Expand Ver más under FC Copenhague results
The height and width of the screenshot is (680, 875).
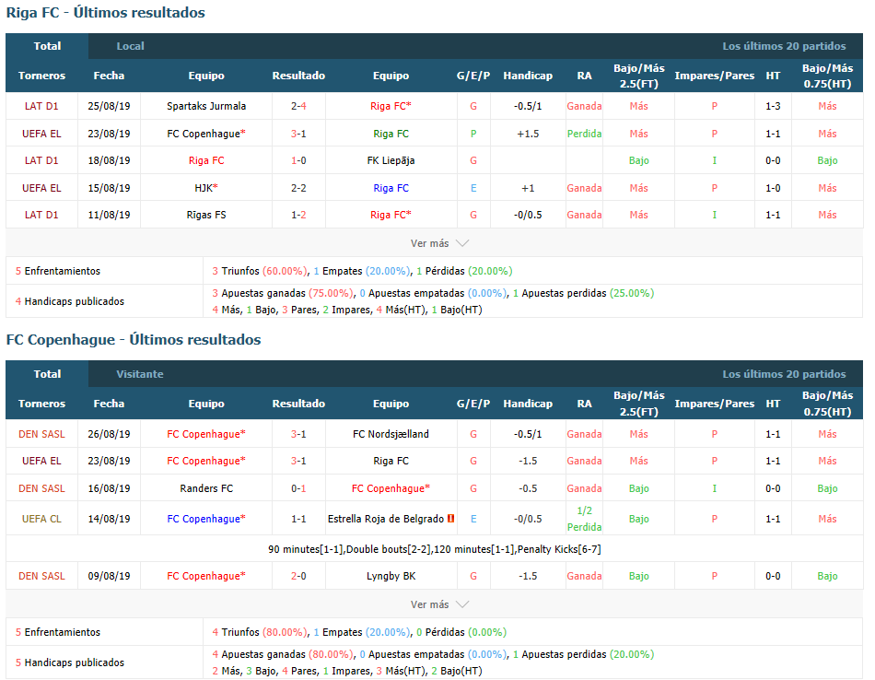pyautogui.click(x=439, y=604)
